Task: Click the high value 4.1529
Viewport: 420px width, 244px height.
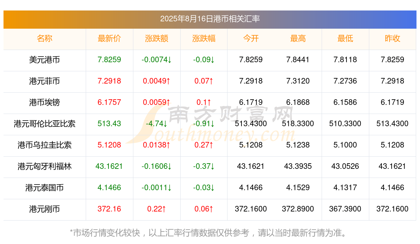Action: coord(298,188)
